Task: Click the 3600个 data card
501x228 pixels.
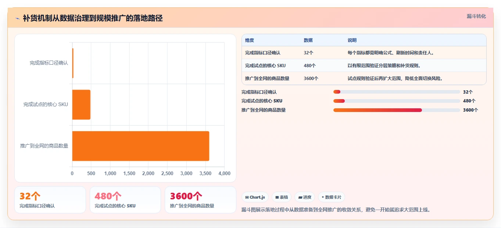Action: pos(200,200)
